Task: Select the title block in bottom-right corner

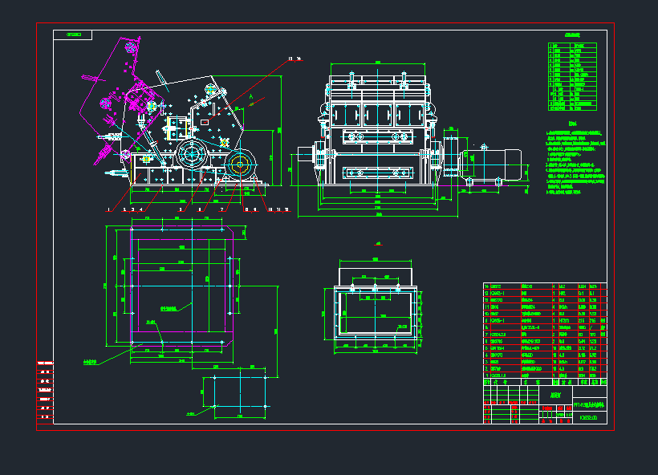Action: [544, 400]
